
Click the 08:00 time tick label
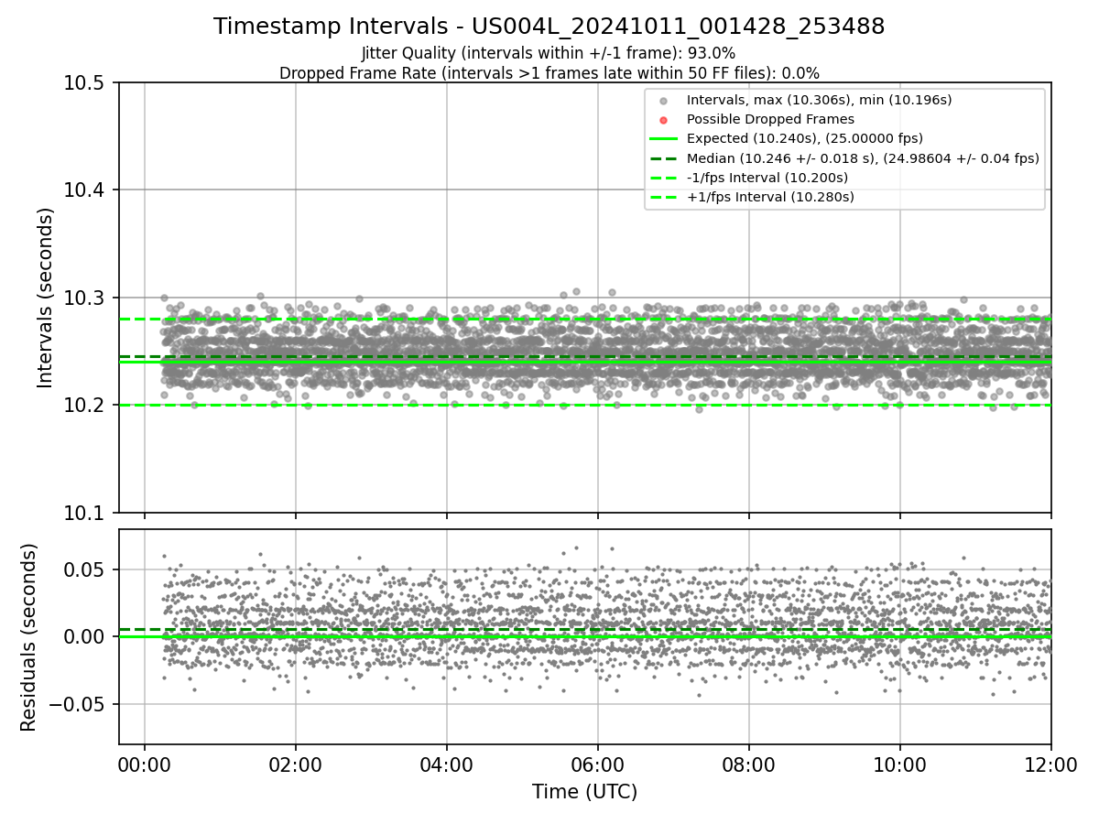(x=749, y=764)
